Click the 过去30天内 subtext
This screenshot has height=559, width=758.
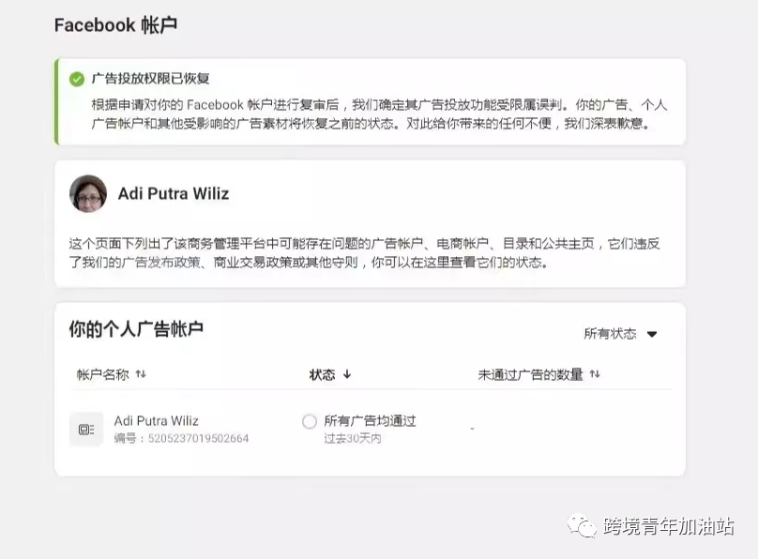click(x=353, y=438)
